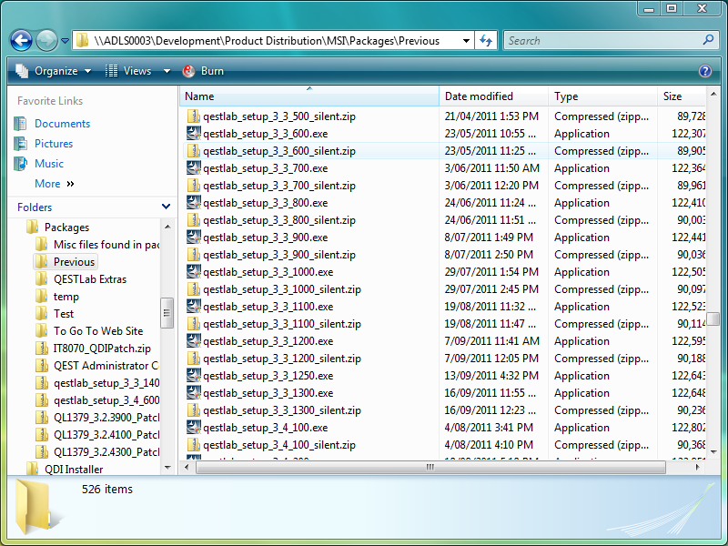Open the Views dropdown arrow
The image size is (728, 546).
click(166, 70)
